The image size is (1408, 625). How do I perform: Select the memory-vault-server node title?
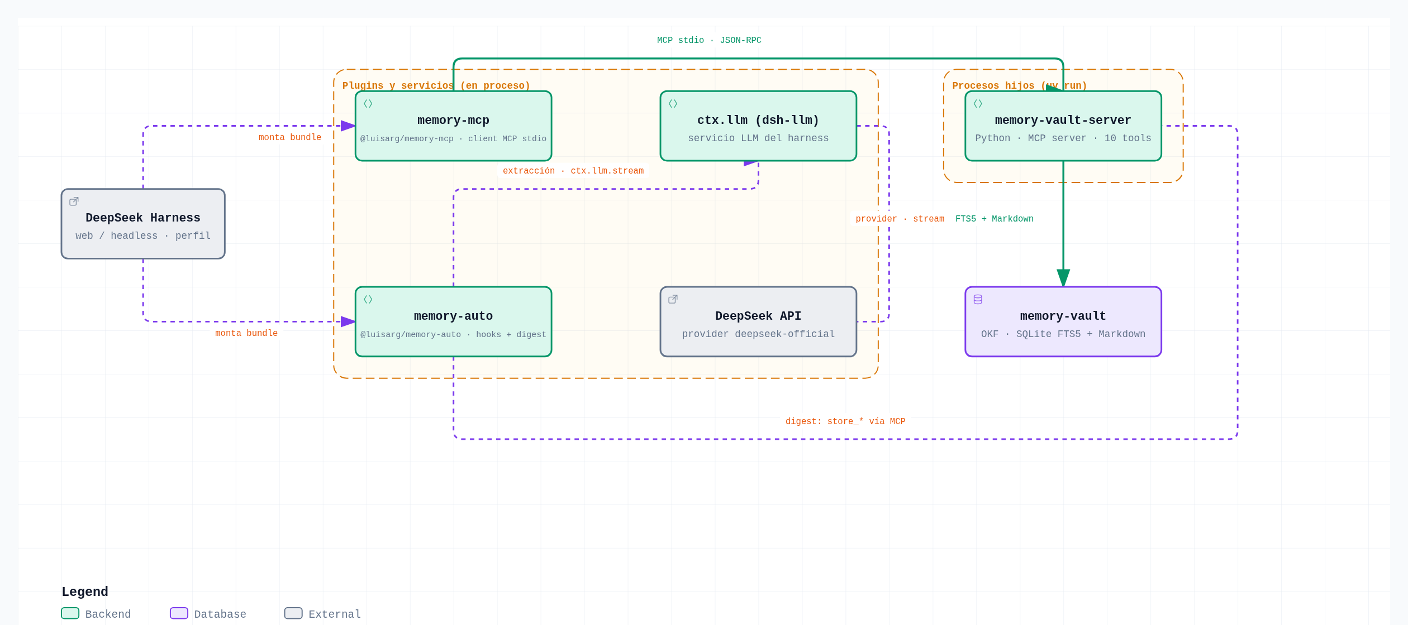(x=1063, y=121)
